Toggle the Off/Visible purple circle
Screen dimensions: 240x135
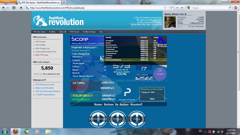[x=160, y=74]
